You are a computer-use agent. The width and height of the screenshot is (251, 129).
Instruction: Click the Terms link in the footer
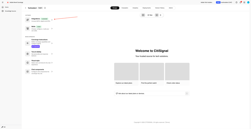click(167, 122)
